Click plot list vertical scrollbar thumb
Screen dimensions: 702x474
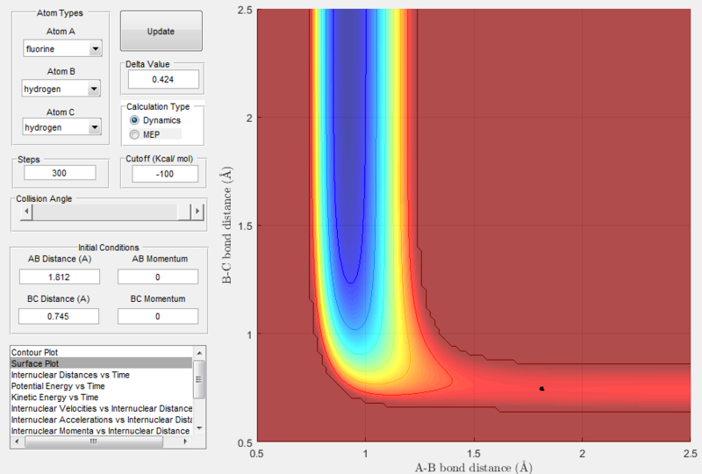(x=199, y=379)
